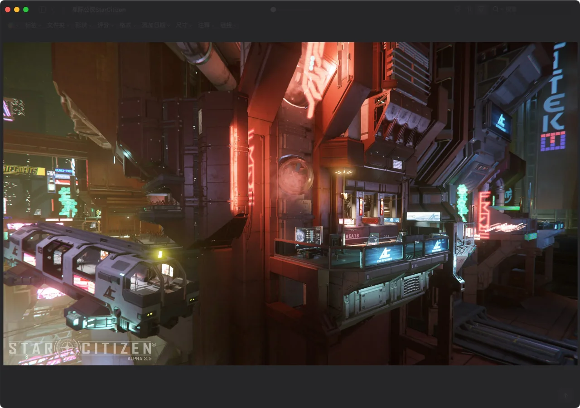Open the 添加日期 date filter
Screen dimensions: 580x408
point(155,25)
